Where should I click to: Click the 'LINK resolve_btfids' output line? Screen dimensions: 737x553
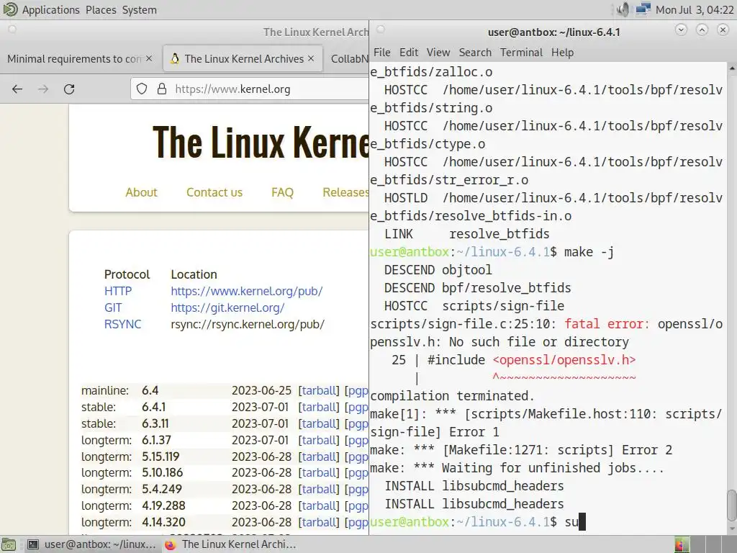tap(466, 234)
